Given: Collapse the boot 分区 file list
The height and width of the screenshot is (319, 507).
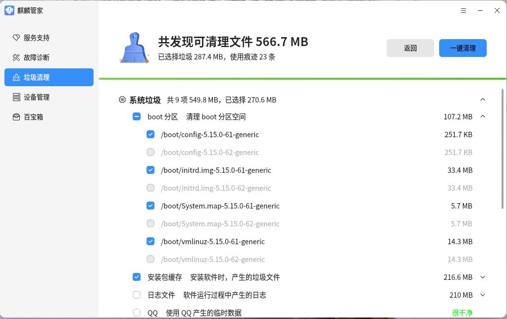Looking at the screenshot, I should coord(483,116).
